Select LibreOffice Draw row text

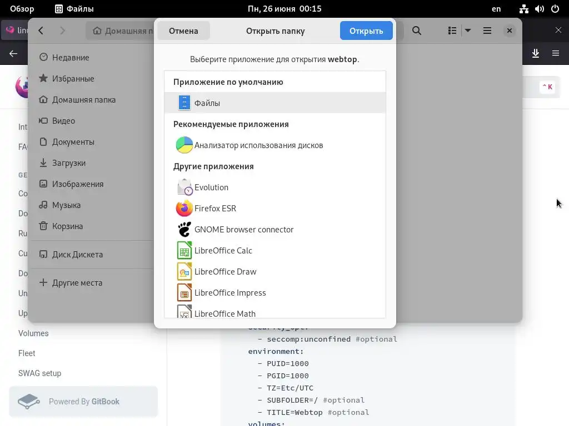click(226, 271)
